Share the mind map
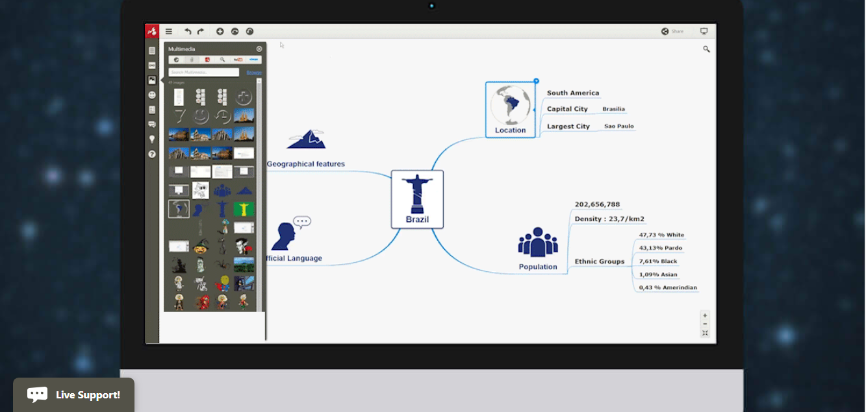The width and height of the screenshot is (866, 412). [672, 31]
